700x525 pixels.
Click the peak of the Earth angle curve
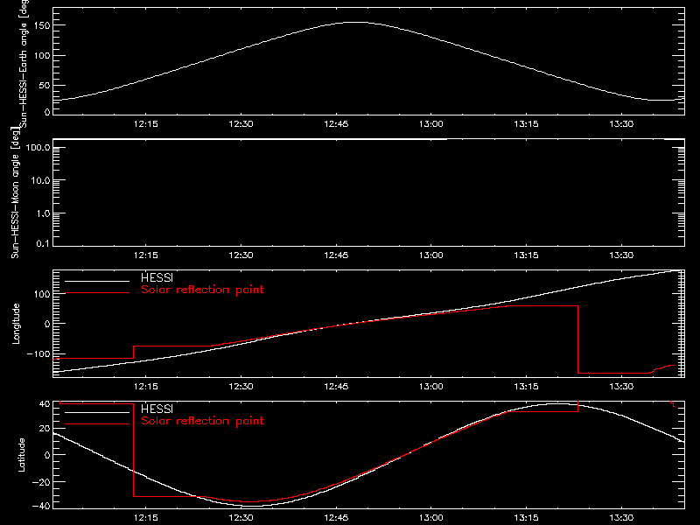[357, 23]
